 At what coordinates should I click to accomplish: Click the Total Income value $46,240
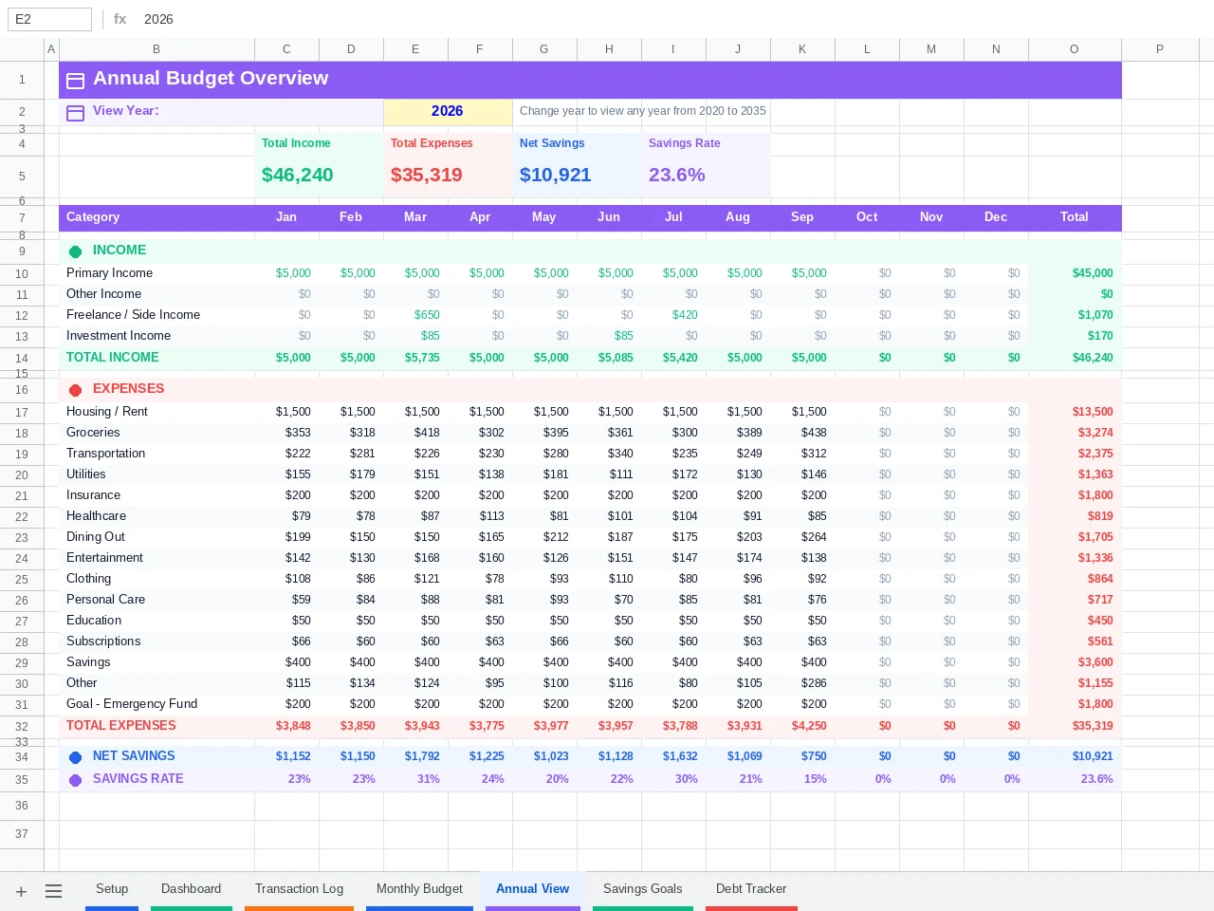(298, 176)
